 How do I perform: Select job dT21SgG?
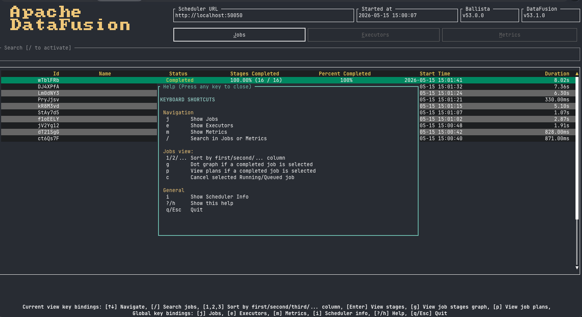tap(48, 132)
